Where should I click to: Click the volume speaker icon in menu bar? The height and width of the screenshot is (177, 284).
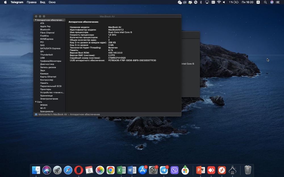pos(224,2)
